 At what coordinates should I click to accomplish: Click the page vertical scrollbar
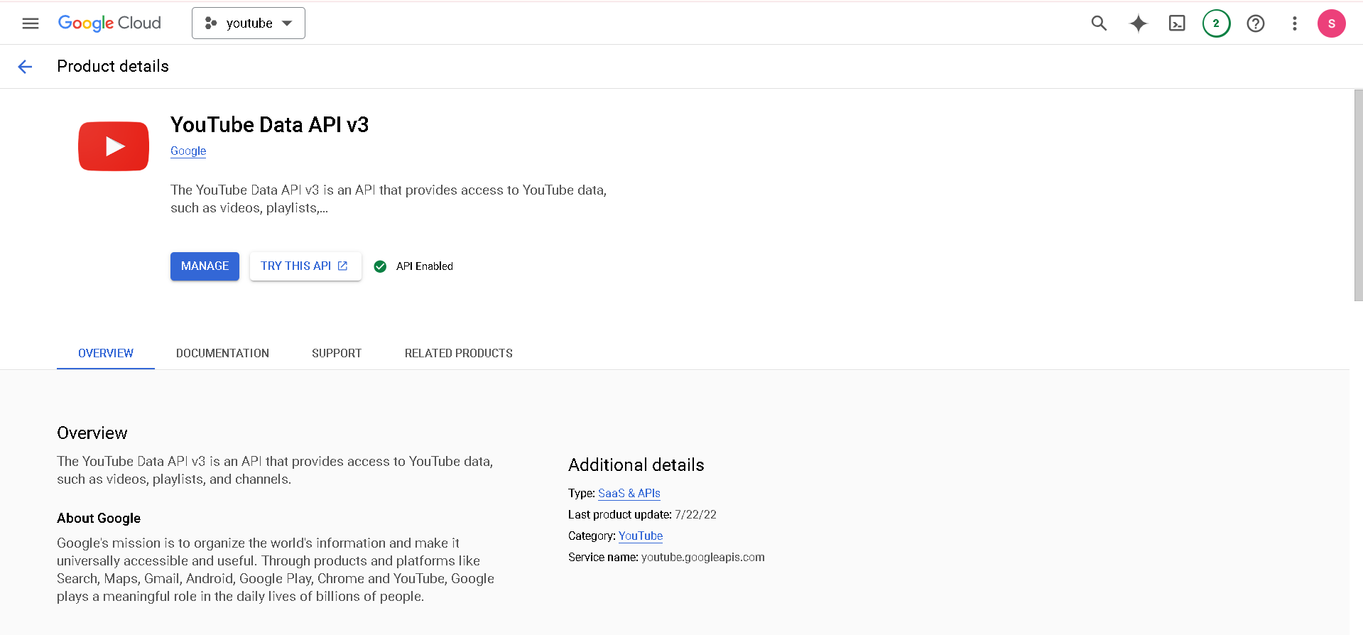click(1357, 195)
